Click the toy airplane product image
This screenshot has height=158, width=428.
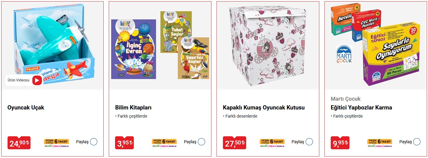[x=53, y=45]
